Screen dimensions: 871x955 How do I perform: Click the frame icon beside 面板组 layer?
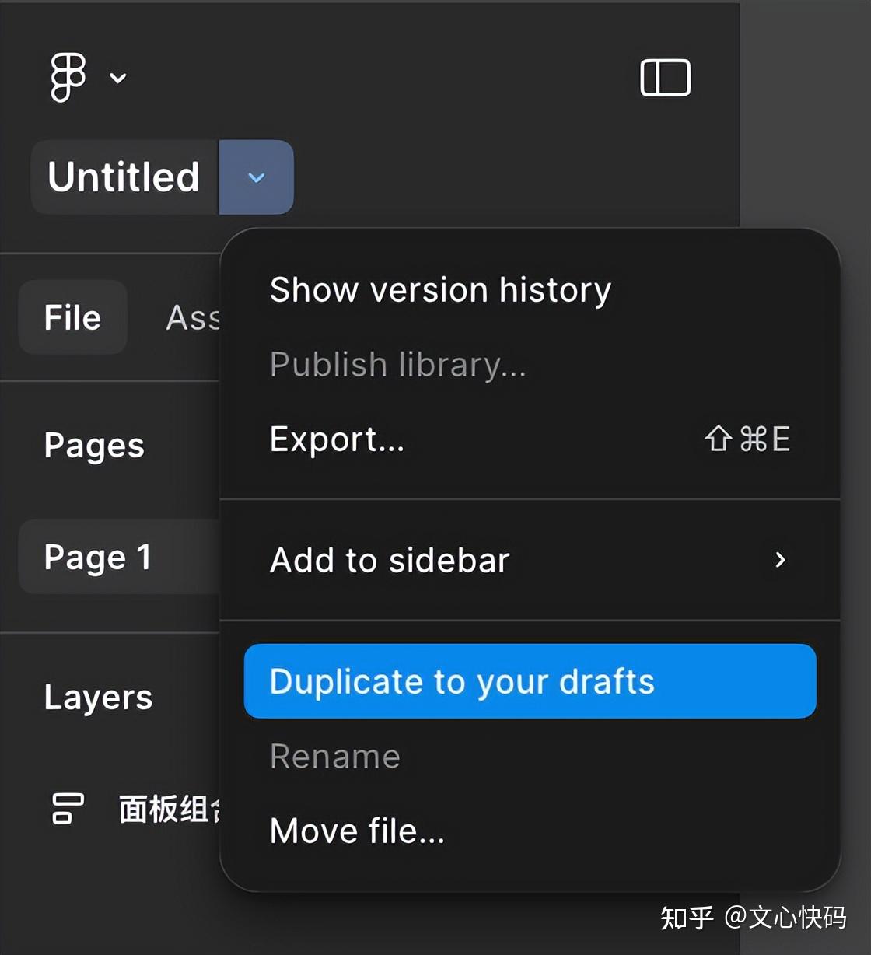tap(68, 808)
